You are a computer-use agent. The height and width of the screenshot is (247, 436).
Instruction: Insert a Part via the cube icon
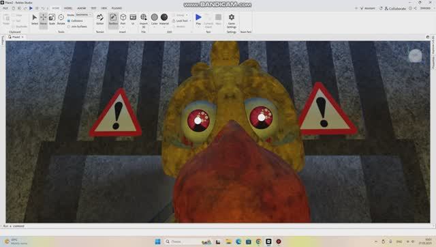point(123,17)
